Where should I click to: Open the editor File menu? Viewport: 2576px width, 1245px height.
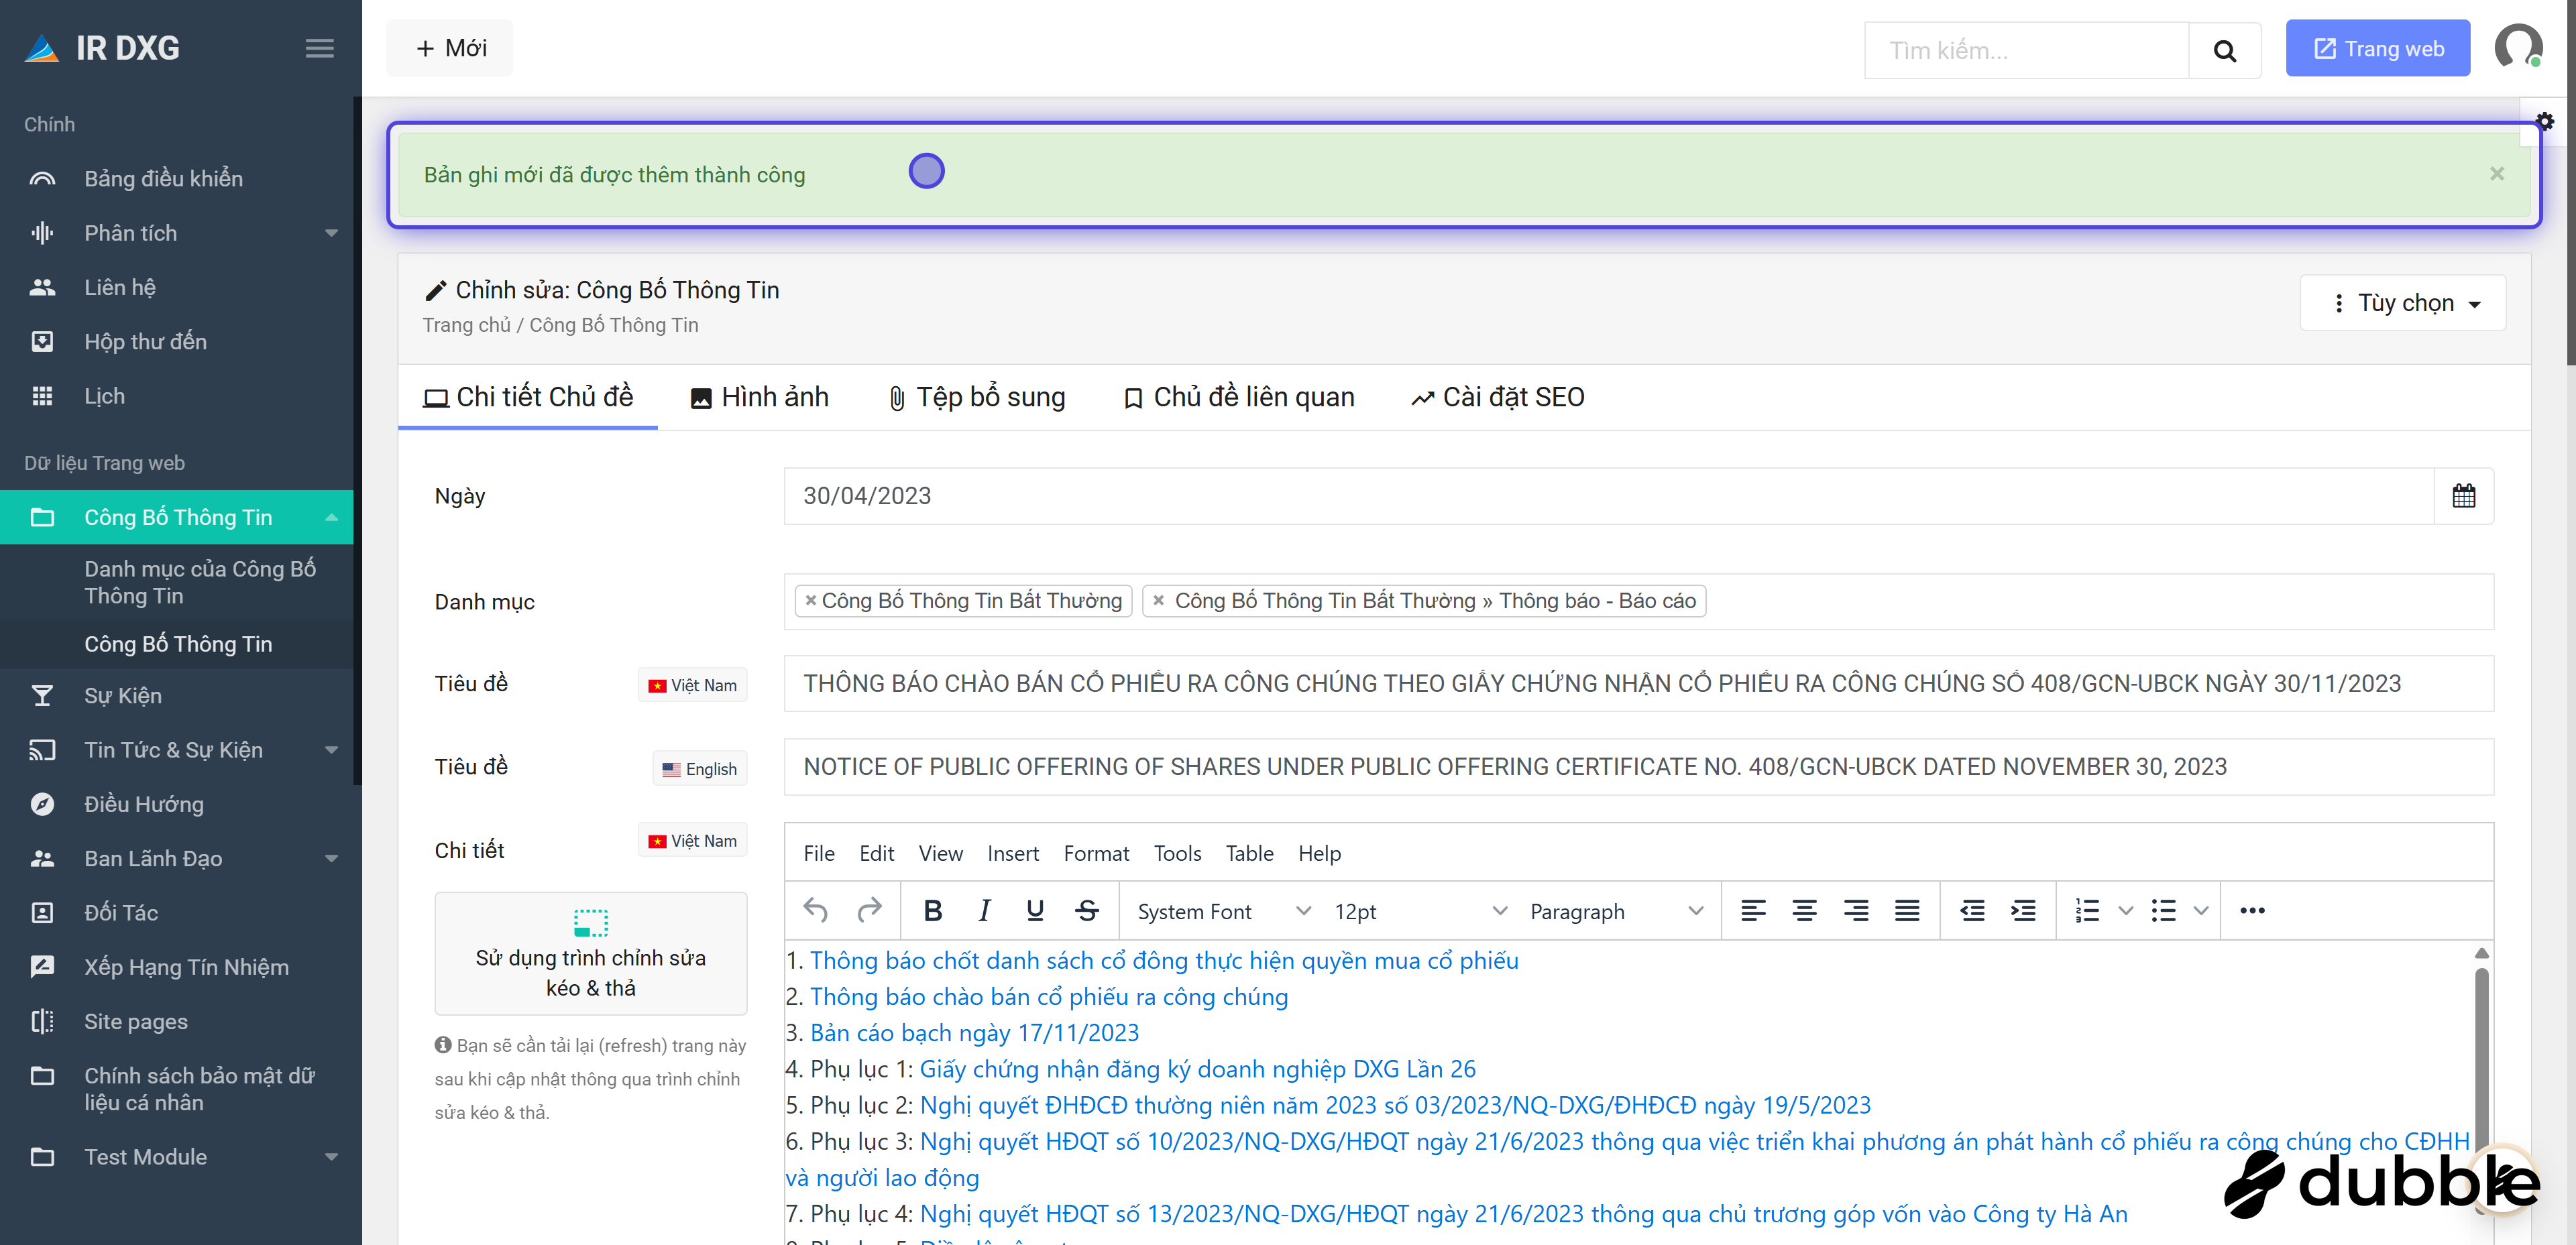click(x=818, y=853)
